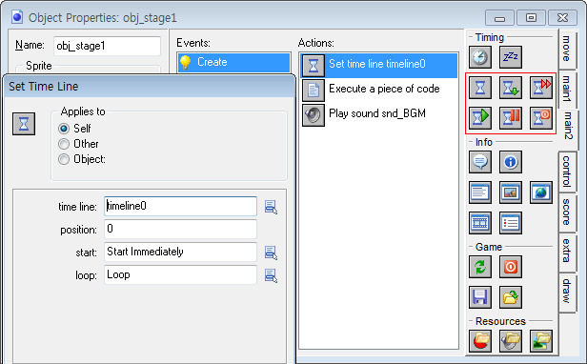Select the Save Game floppy disk action

click(480, 297)
